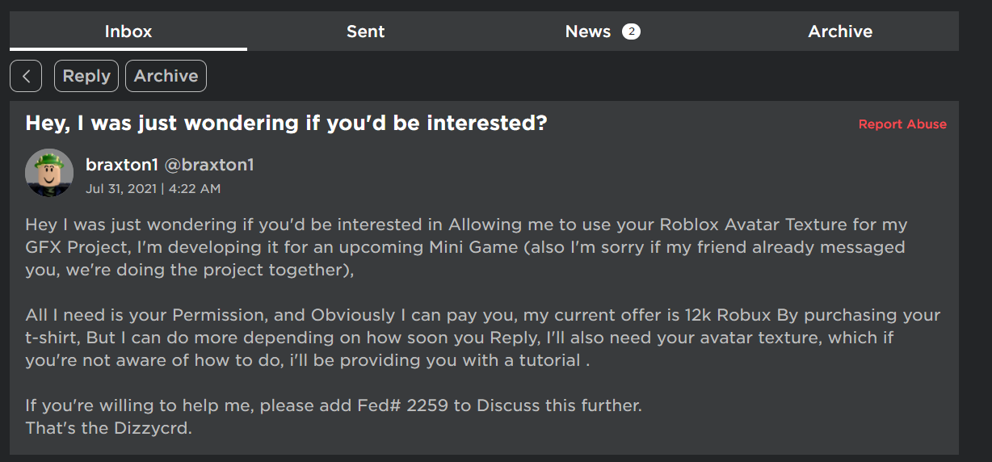Image resolution: width=992 pixels, height=462 pixels.
Task: Open the Sent tab
Action: click(365, 31)
